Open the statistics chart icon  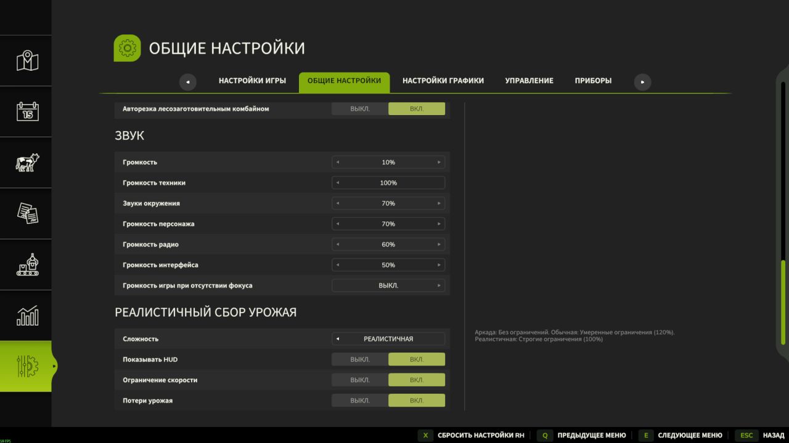coord(27,316)
